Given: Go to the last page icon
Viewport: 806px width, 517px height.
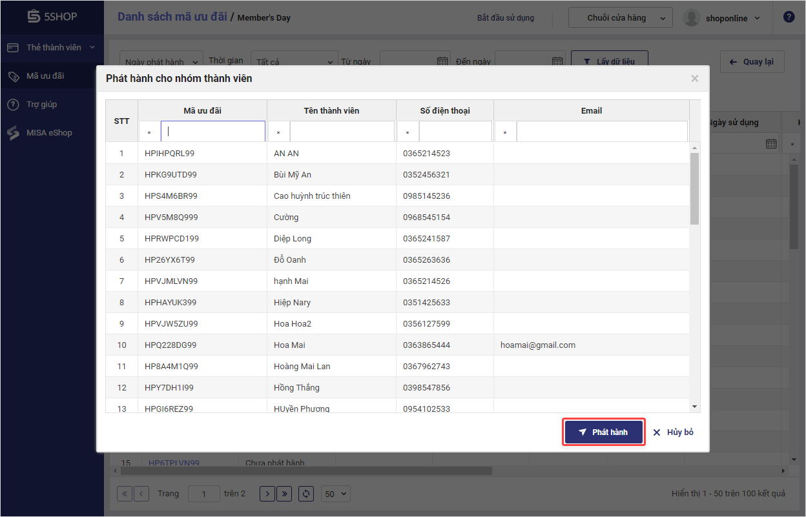Looking at the screenshot, I should [x=284, y=494].
